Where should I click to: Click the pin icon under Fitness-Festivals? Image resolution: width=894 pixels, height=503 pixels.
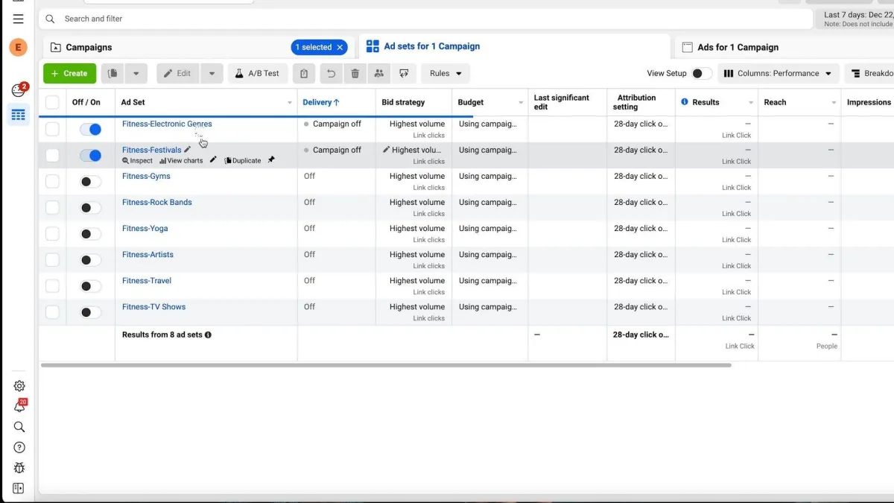(271, 160)
